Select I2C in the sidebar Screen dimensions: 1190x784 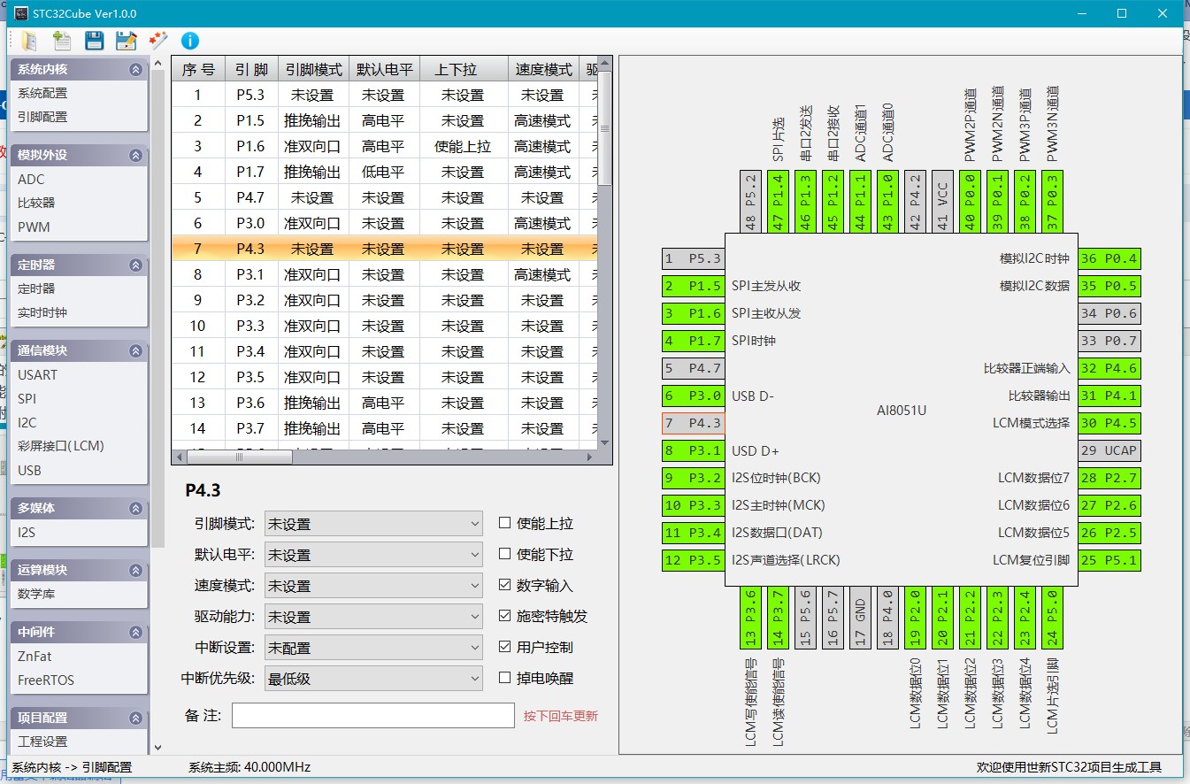click(27, 422)
